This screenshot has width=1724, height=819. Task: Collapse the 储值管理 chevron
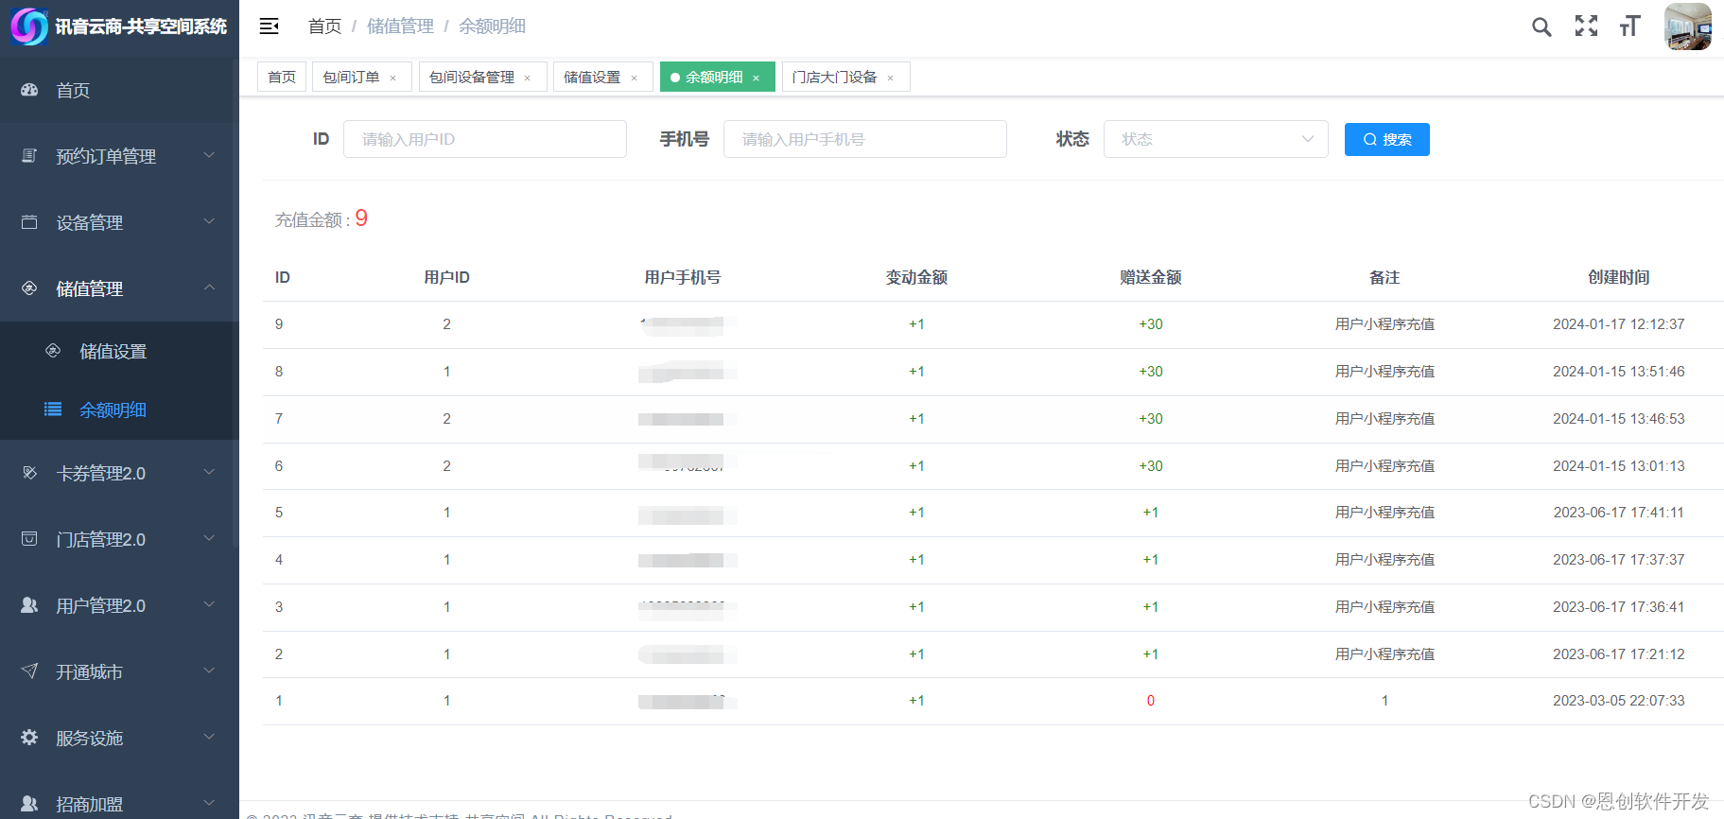210,288
